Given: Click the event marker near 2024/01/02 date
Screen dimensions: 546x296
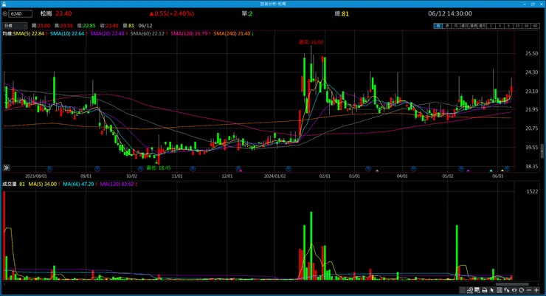Looking at the screenshot, I should pos(288,169).
